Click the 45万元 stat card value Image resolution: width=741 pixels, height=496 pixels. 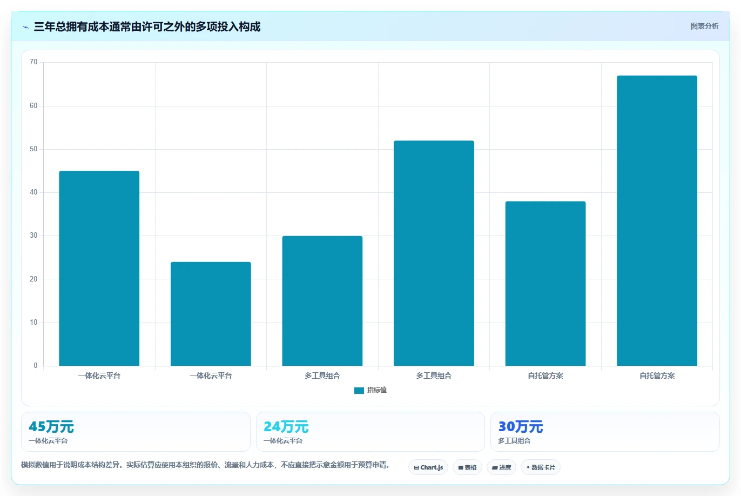(51, 427)
